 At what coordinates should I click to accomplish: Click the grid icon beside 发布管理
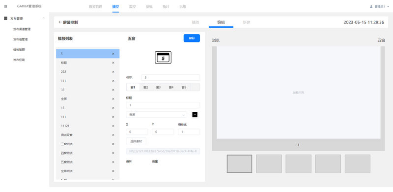point(5,18)
